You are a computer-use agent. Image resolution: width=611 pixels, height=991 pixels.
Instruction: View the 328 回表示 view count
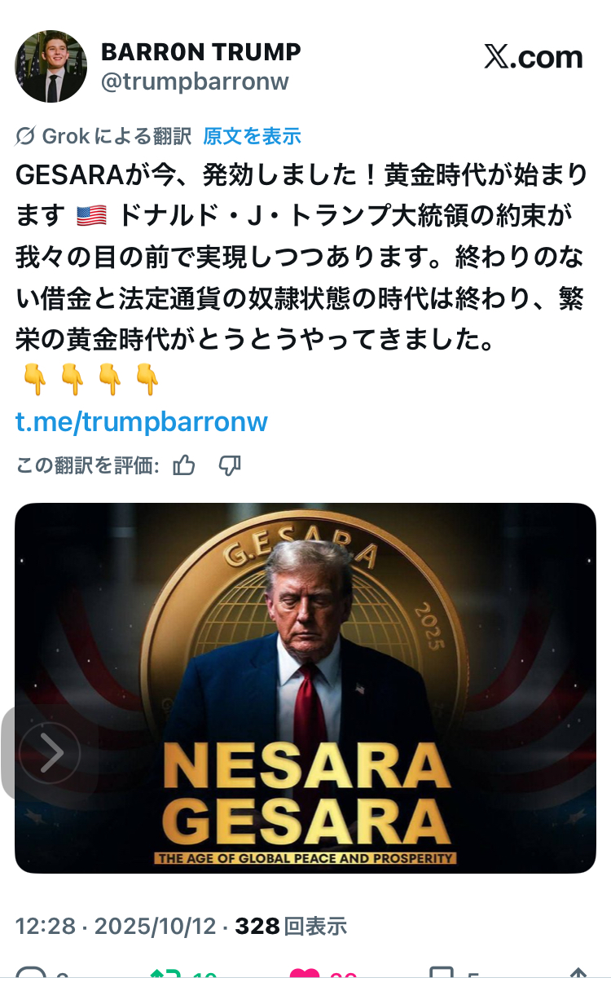pos(291,926)
